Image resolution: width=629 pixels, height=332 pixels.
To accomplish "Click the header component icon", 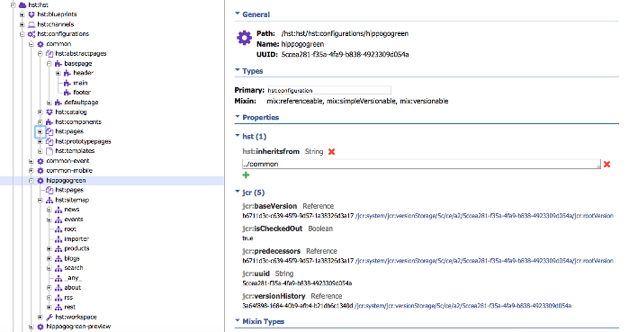I will point(67,73).
